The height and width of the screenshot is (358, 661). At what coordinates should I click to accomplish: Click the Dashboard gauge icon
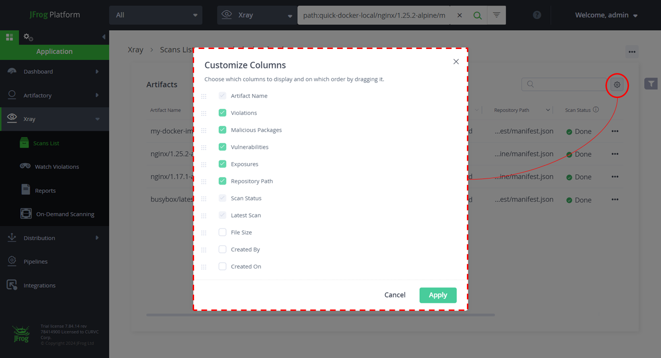pos(12,71)
